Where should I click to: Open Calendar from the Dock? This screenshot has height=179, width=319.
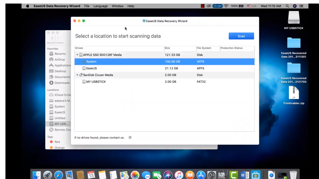tap(91, 175)
